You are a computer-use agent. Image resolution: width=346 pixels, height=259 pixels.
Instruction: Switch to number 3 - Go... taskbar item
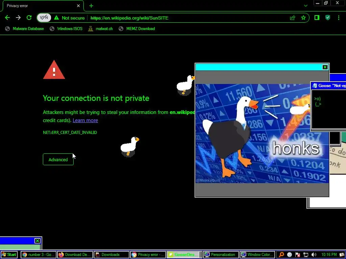pyautogui.click(x=39, y=255)
